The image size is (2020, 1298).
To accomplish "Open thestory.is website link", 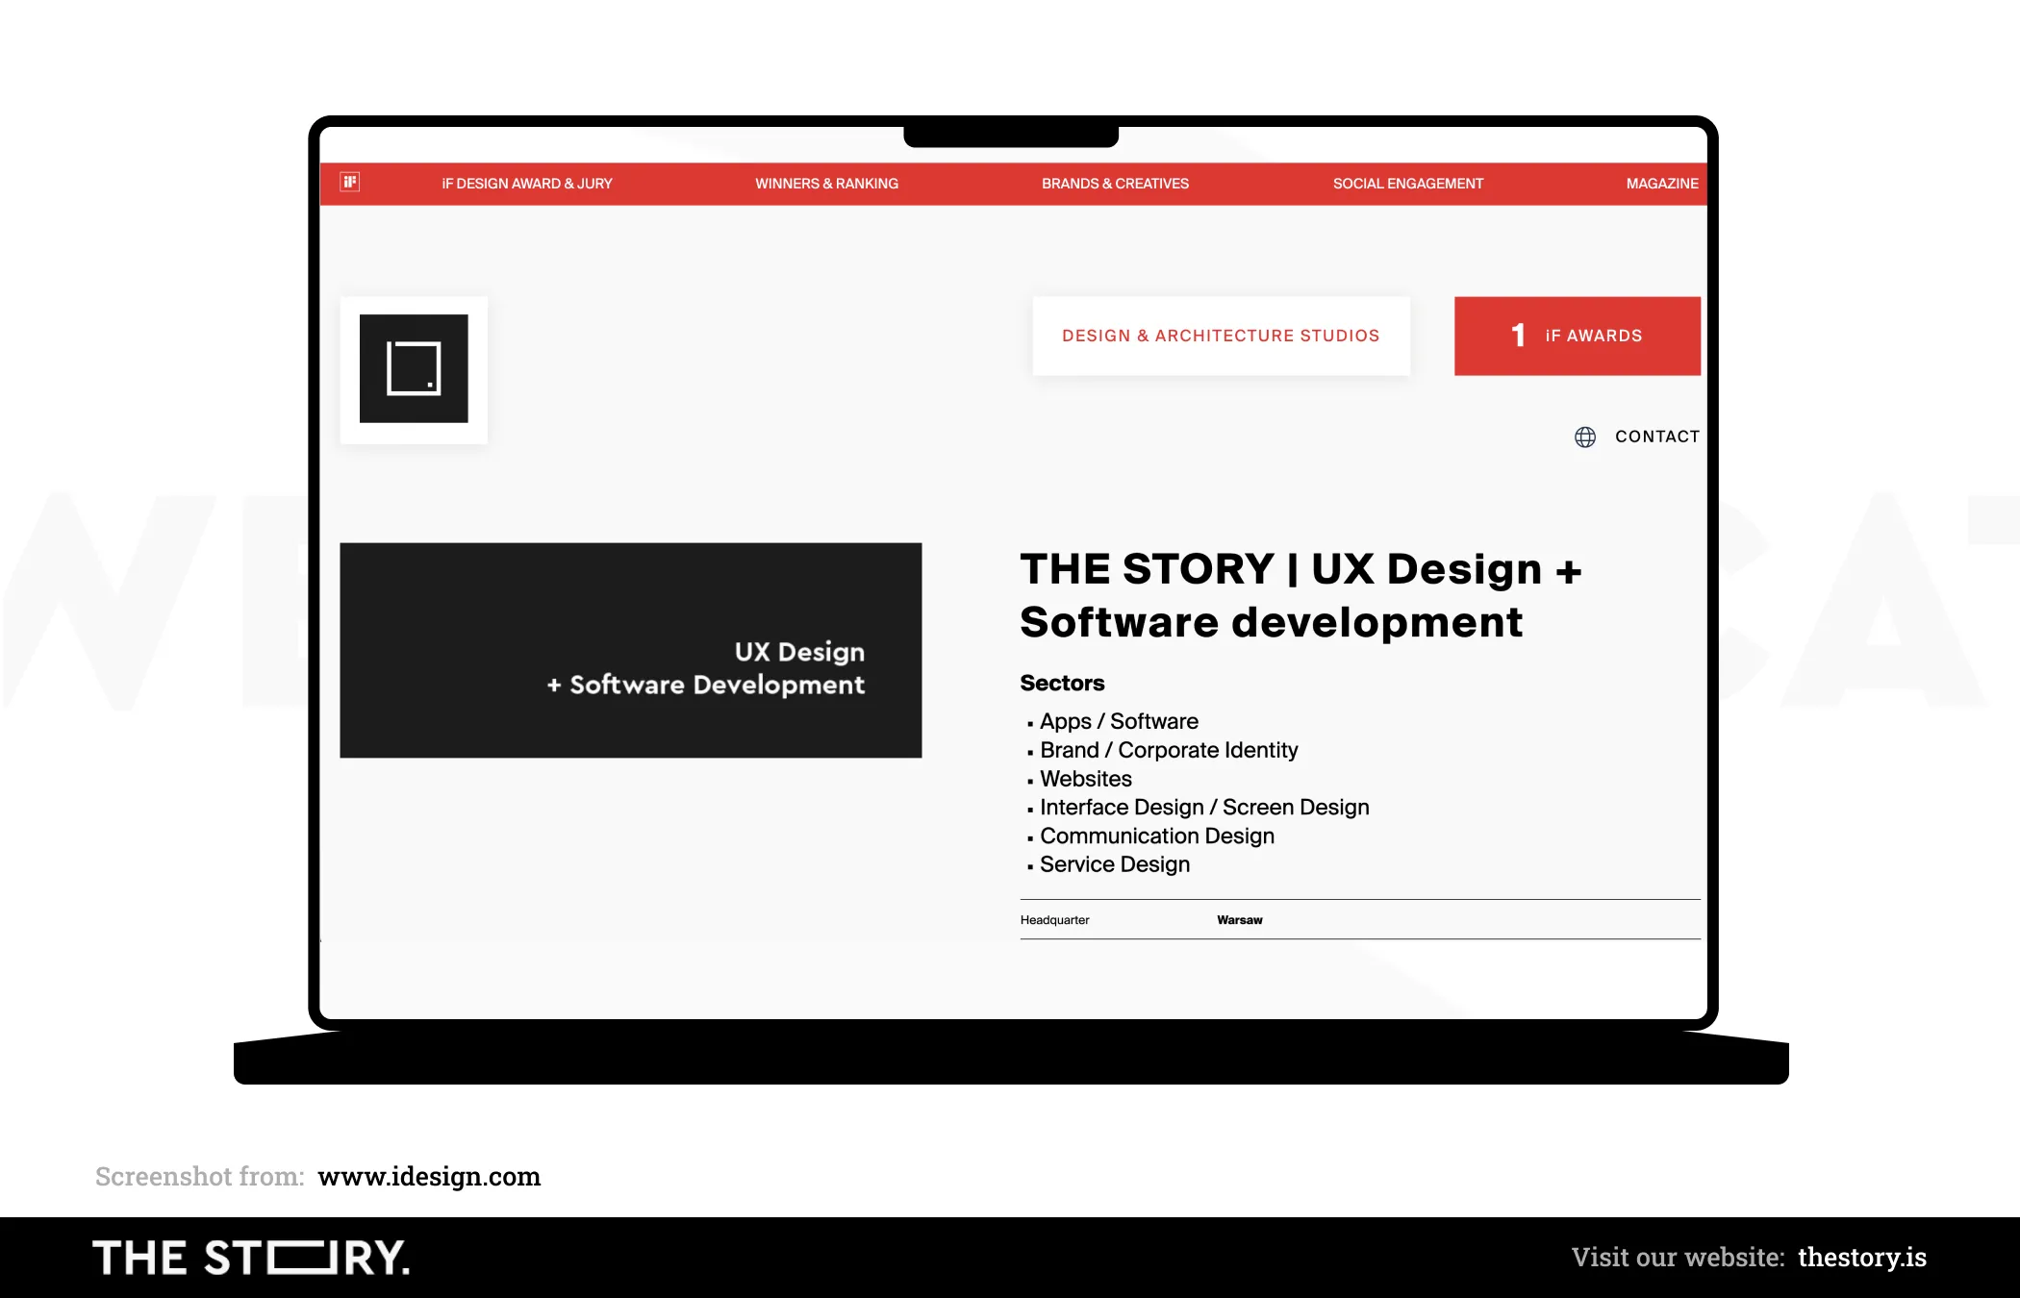I will [x=1862, y=1258].
